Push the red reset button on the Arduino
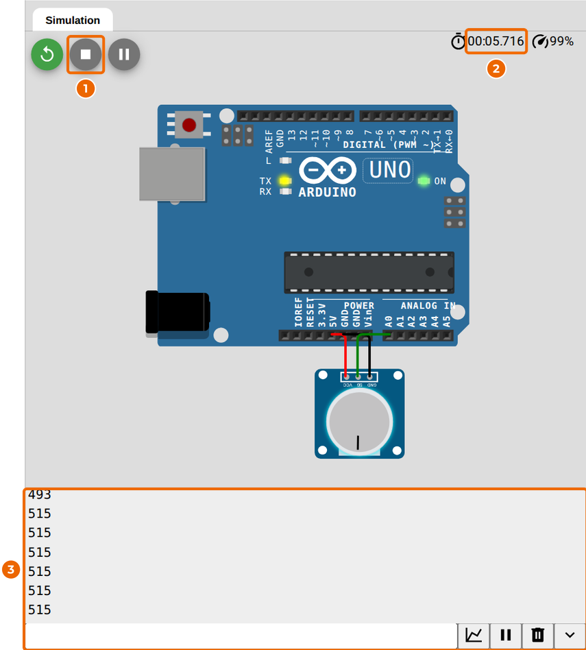The image size is (586, 650). [189, 125]
